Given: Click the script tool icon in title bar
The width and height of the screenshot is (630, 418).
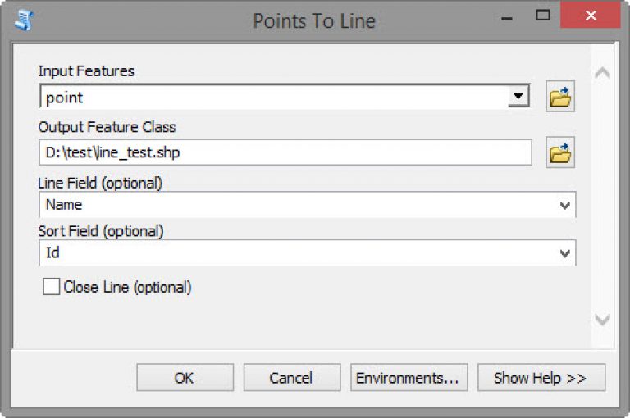Looking at the screenshot, I should tap(24, 20).
